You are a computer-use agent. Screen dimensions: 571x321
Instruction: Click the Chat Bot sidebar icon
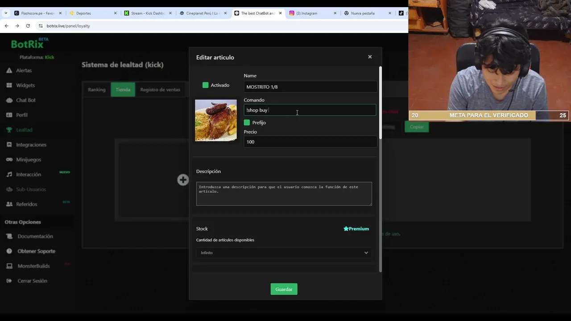(9, 100)
